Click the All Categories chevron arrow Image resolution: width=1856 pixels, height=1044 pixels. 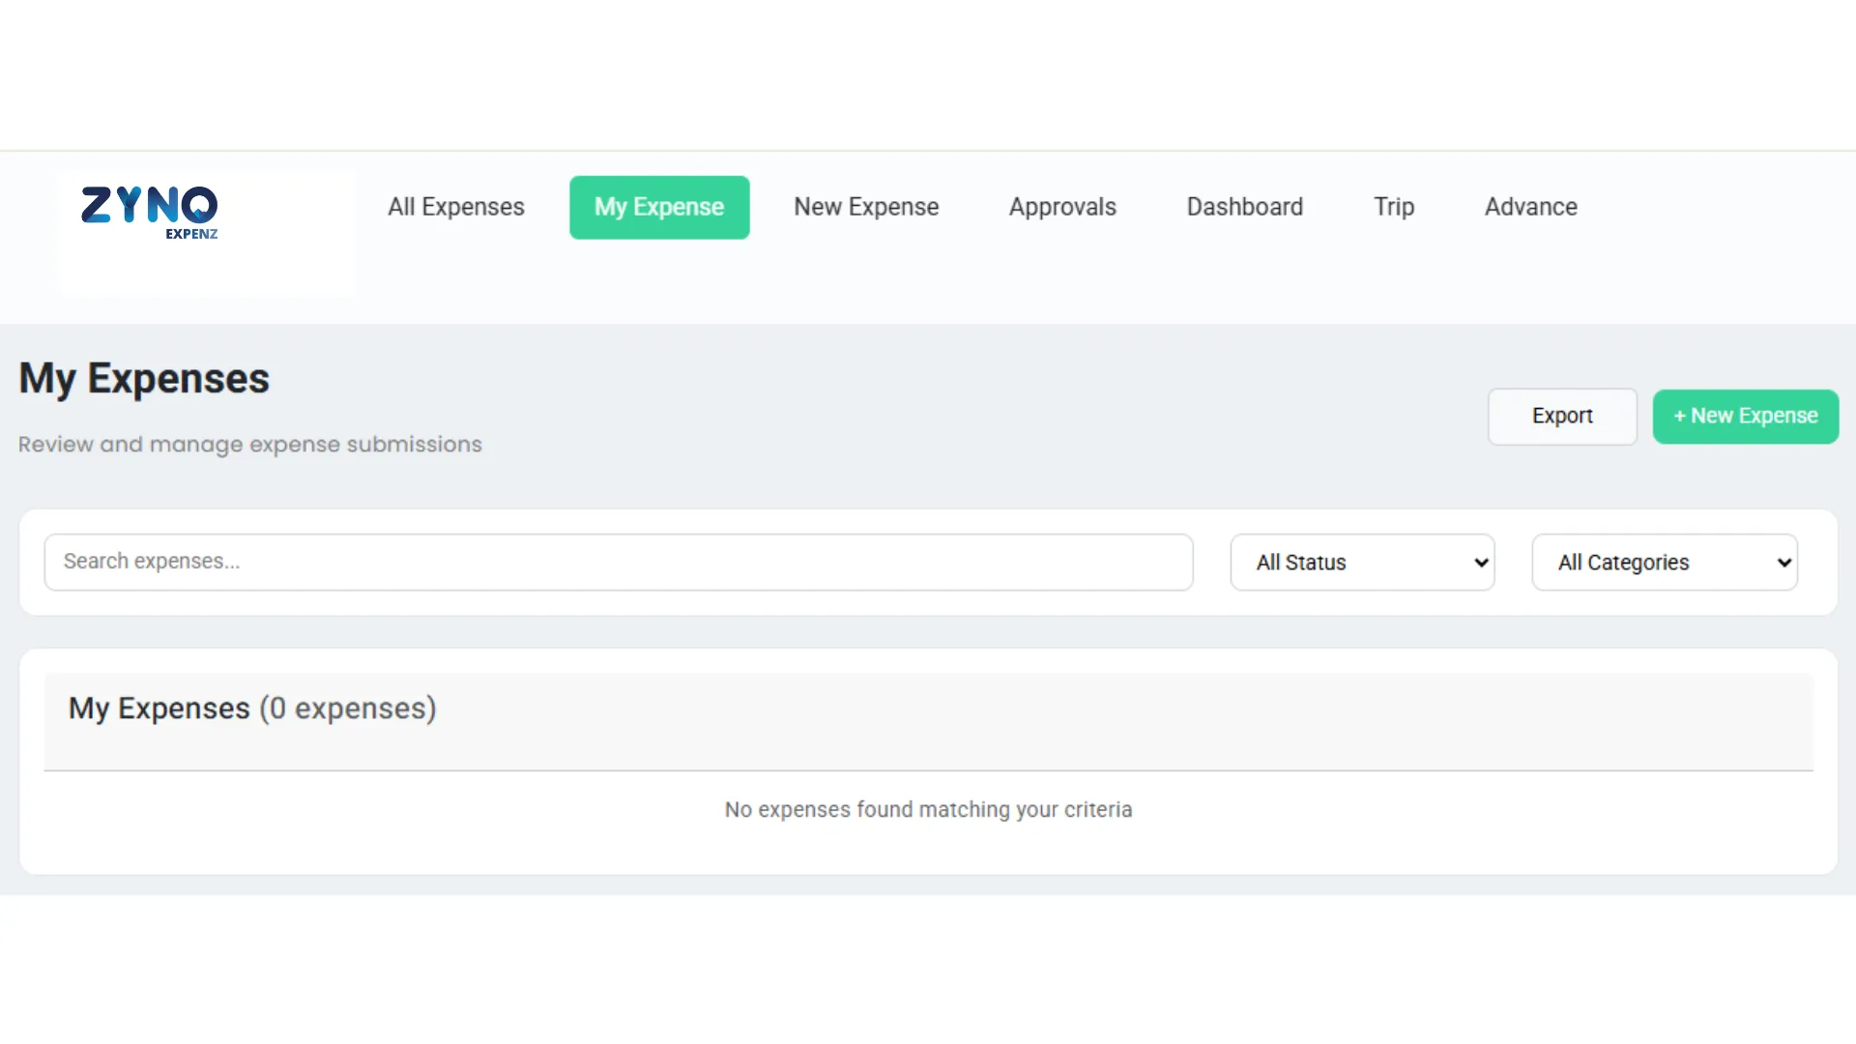coord(1784,563)
